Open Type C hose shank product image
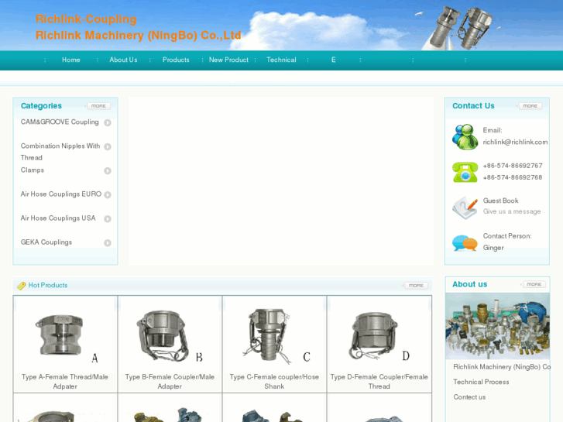 [x=274, y=336]
